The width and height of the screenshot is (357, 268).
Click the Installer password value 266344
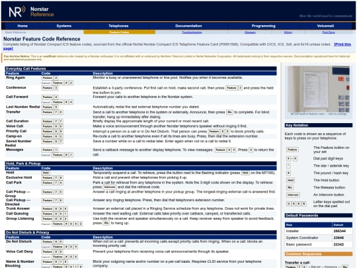click(x=339, y=231)
